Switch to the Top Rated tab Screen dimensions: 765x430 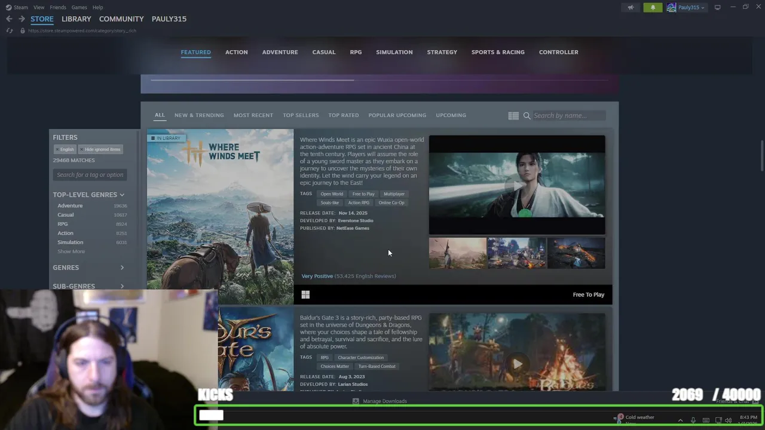click(x=344, y=115)
